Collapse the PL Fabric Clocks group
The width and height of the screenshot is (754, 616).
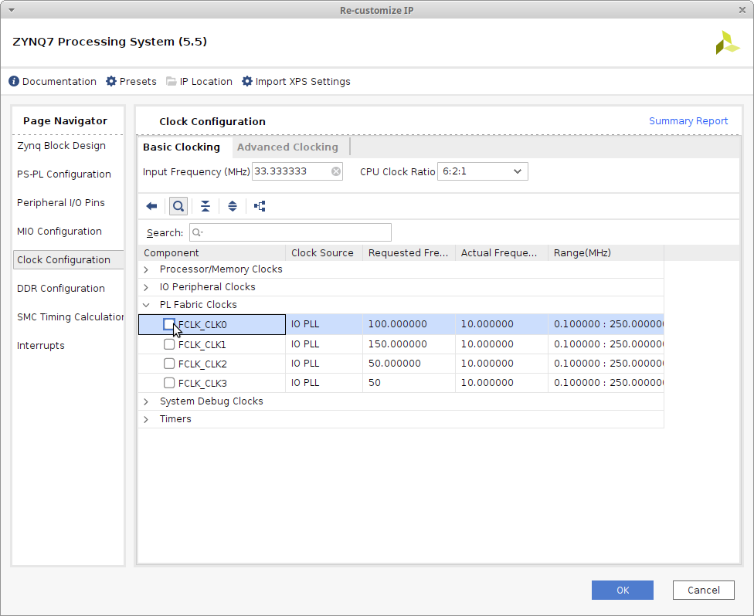pyautogui.click(x=146, y=305)
